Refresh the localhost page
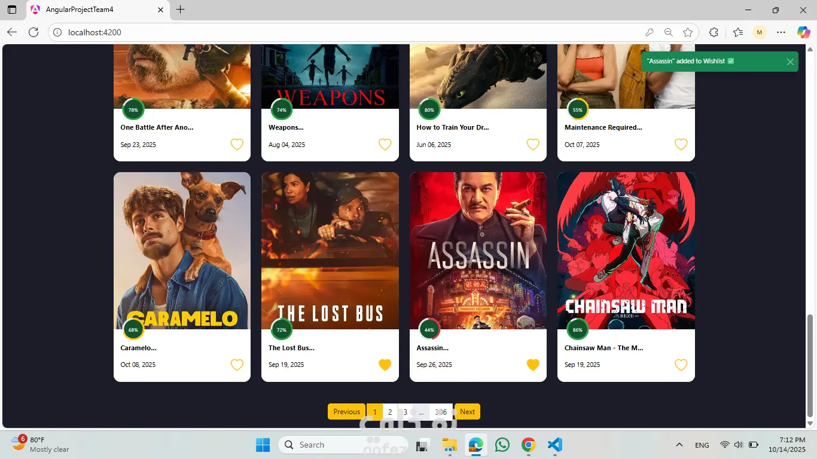This screenshot has width=817, height=459. click(33, 32)
